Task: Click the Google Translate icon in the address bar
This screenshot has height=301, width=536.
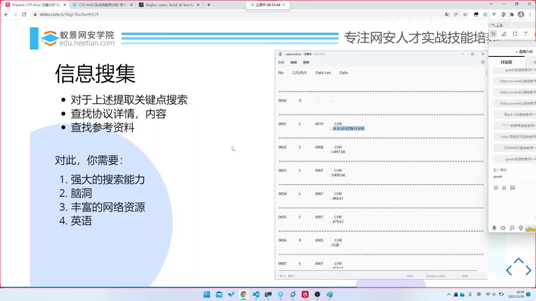Action: [447, 14]
